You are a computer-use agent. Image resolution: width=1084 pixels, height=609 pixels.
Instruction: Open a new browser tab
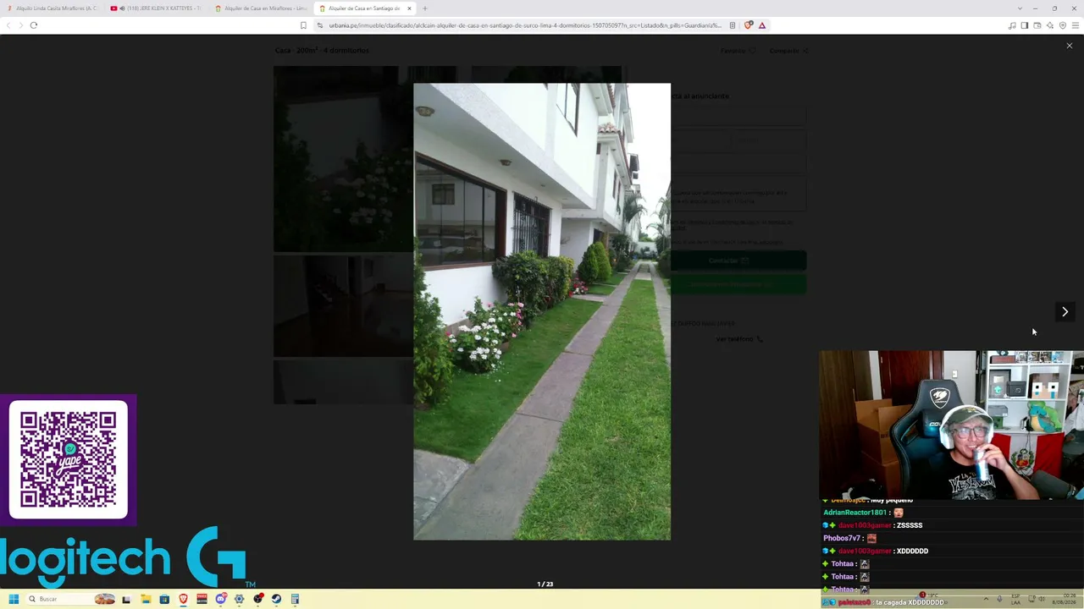[x=425, y=8]
